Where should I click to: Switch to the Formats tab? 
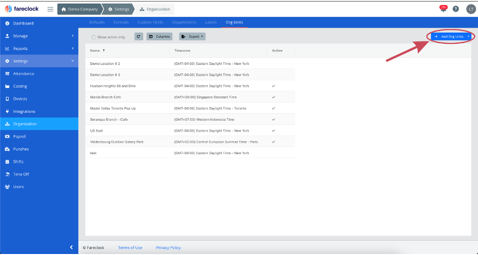(121, 22)
